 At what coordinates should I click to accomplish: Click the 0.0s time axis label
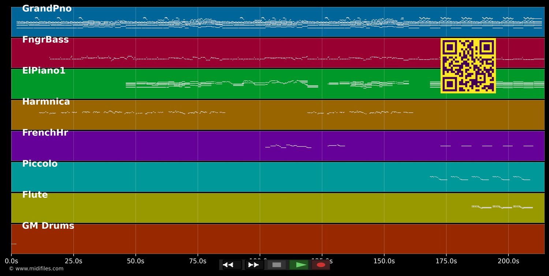11,261
